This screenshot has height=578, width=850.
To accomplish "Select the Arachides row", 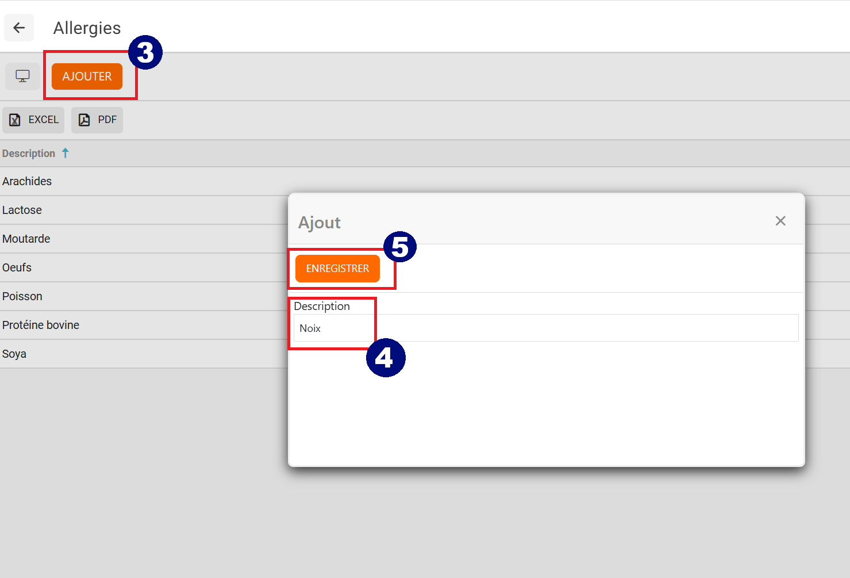I will 27,181.
